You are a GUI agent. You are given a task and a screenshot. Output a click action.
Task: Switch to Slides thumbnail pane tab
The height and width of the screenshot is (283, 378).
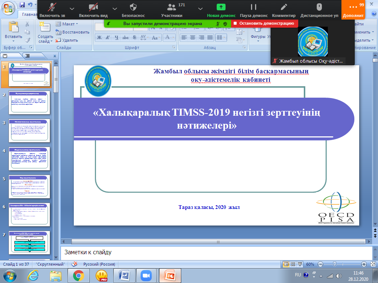(5, 56)
